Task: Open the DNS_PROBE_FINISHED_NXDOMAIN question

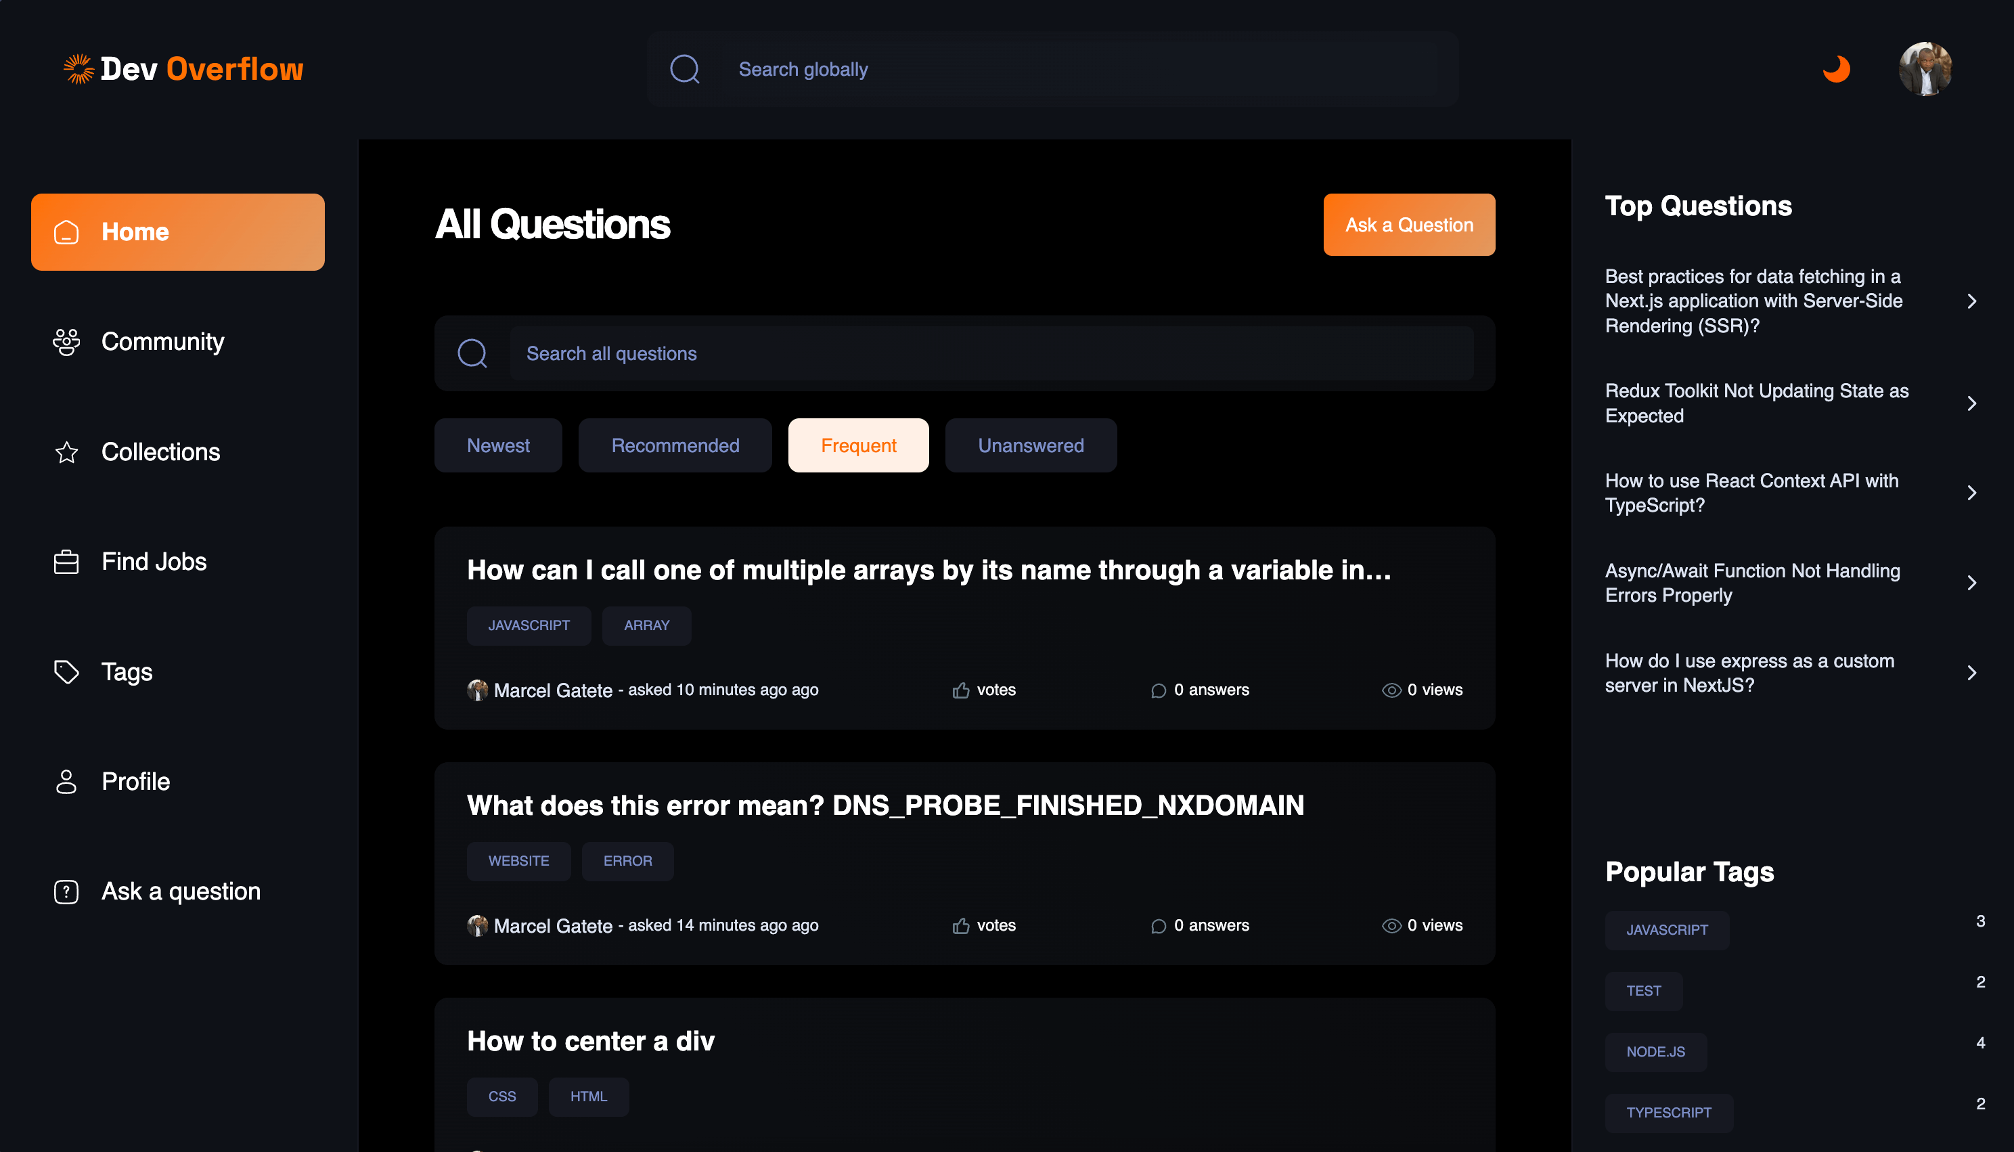Action: coord(885,805)
